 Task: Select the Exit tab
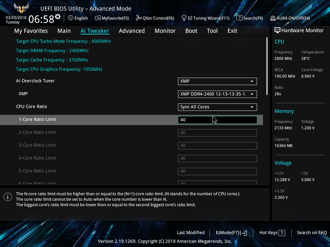click(232, 31)
